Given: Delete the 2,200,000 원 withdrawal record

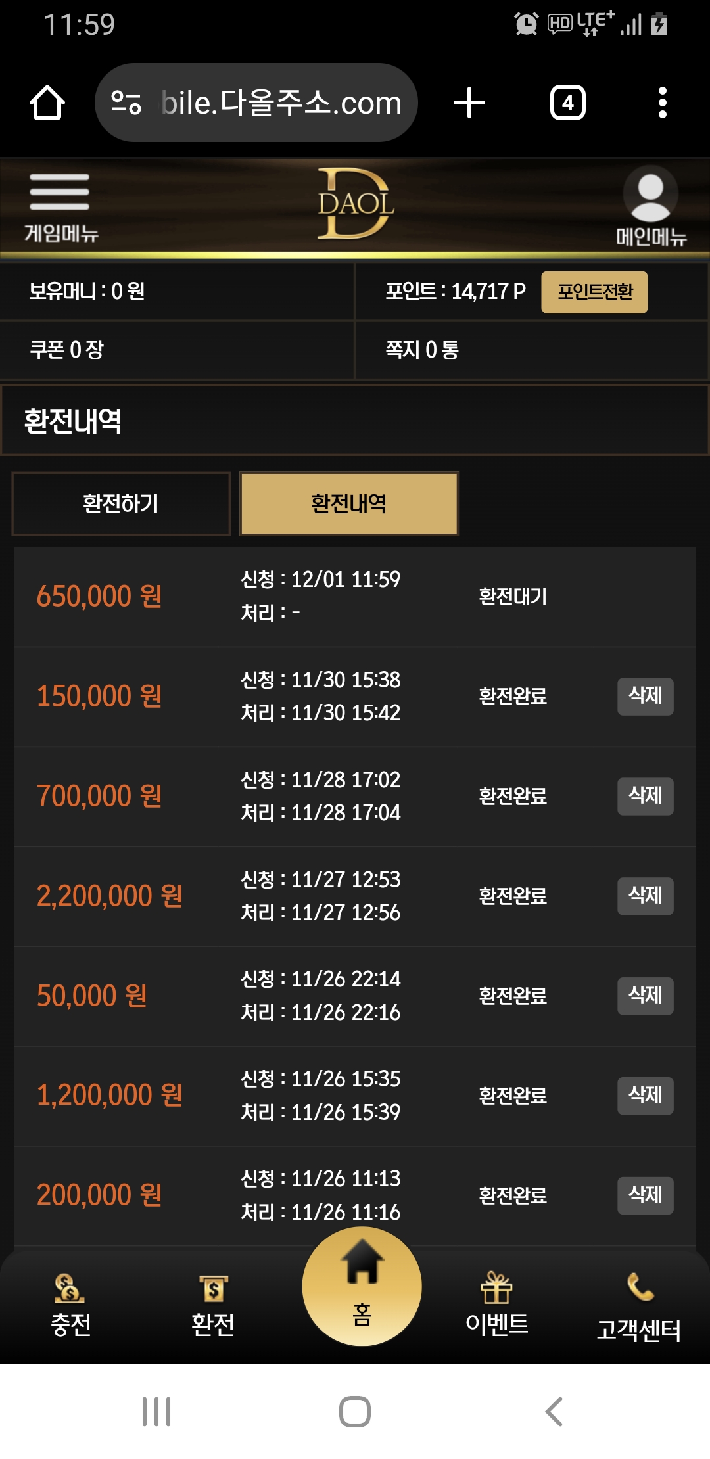Looking at the screenshot, I should tap(645, 896).
